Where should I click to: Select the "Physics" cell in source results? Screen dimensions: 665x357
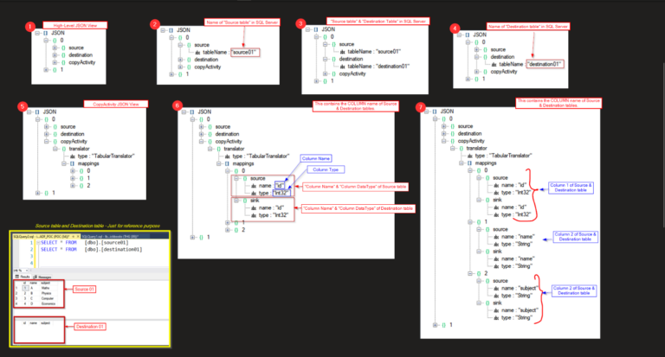[46, 293]
